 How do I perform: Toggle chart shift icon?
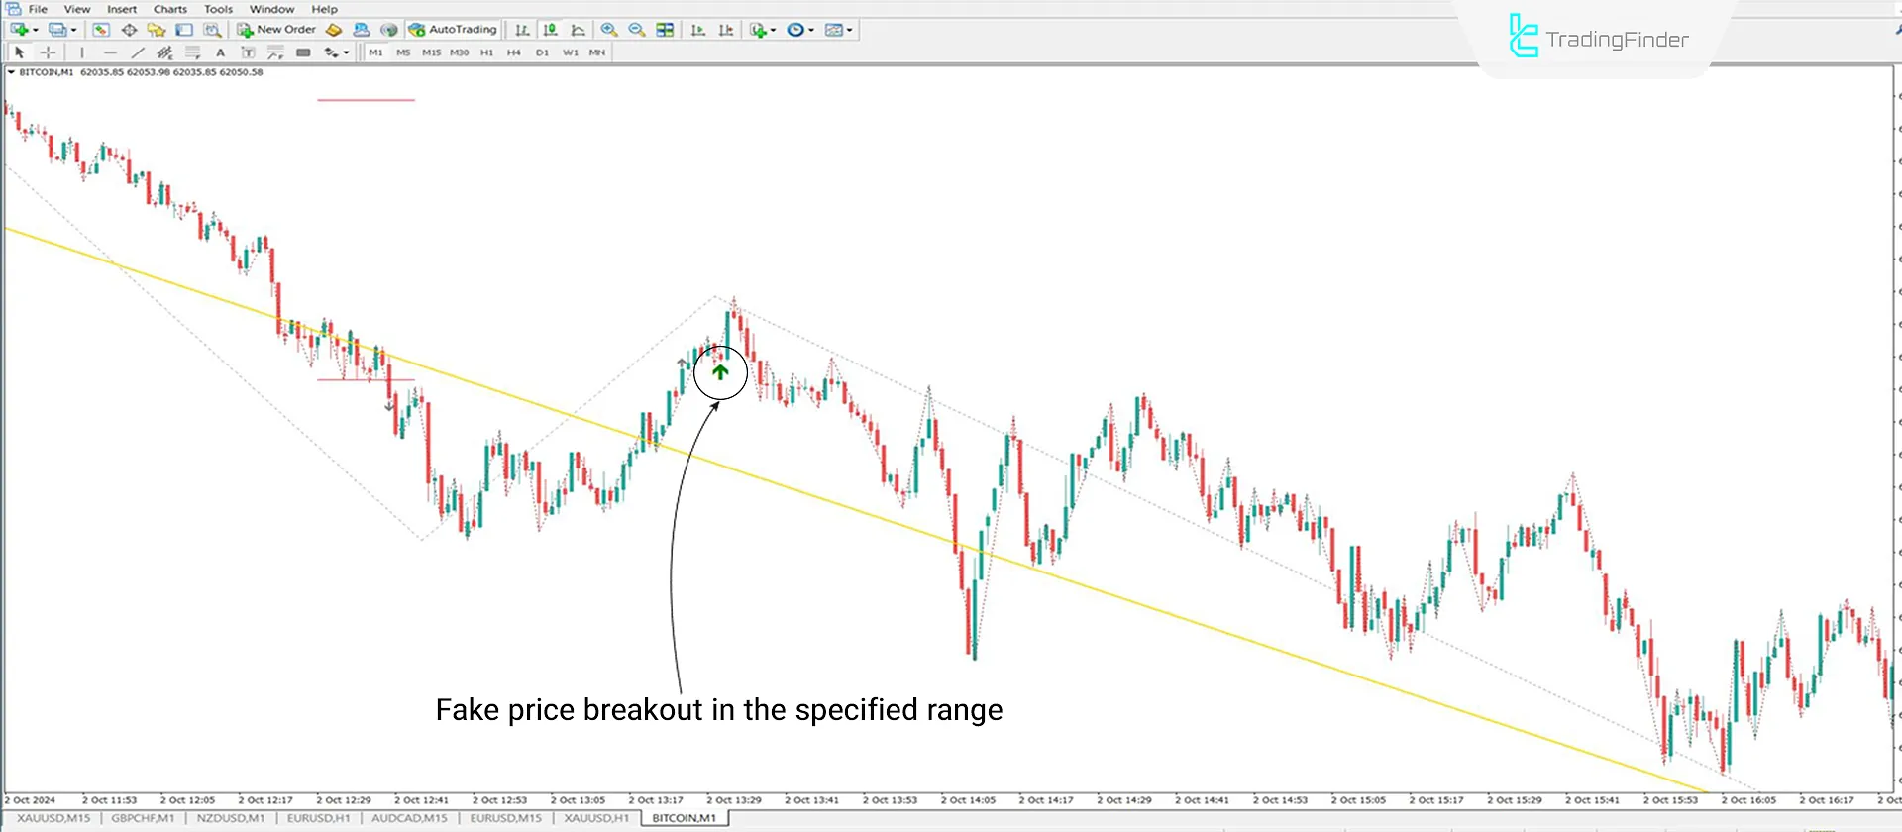726,30
